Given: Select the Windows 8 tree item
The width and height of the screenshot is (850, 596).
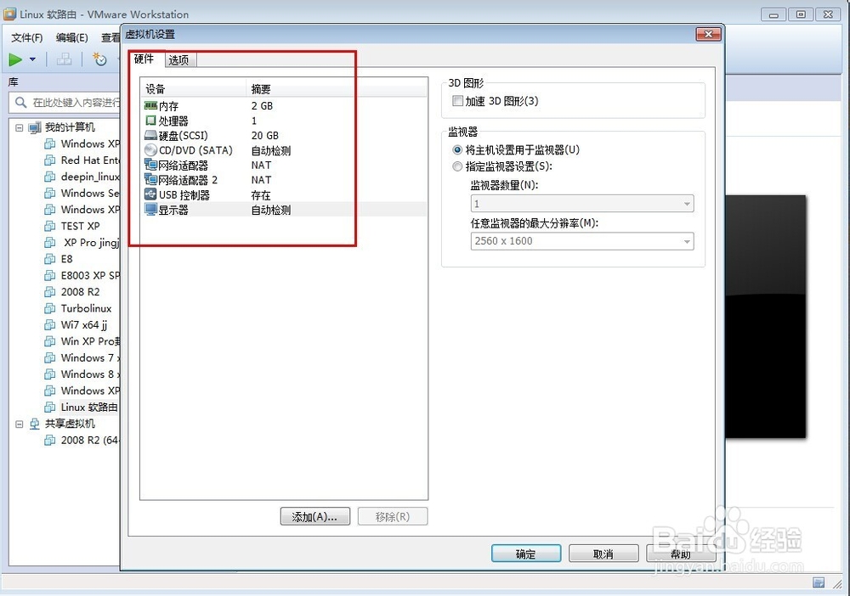Looking at the screenshot, I should 90,374.
